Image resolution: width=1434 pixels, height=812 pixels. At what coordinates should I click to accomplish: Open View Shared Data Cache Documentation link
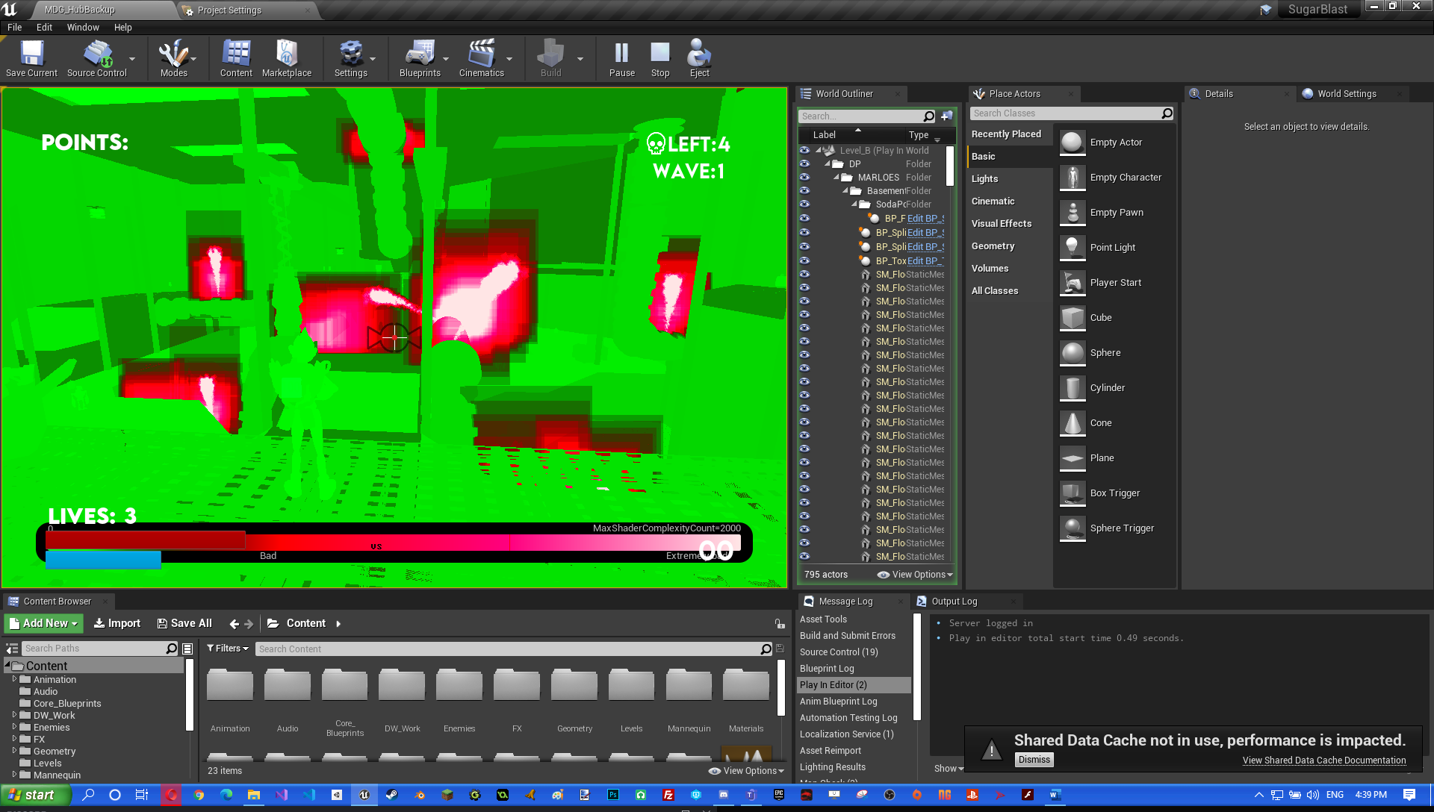(x=1323, y=761)
